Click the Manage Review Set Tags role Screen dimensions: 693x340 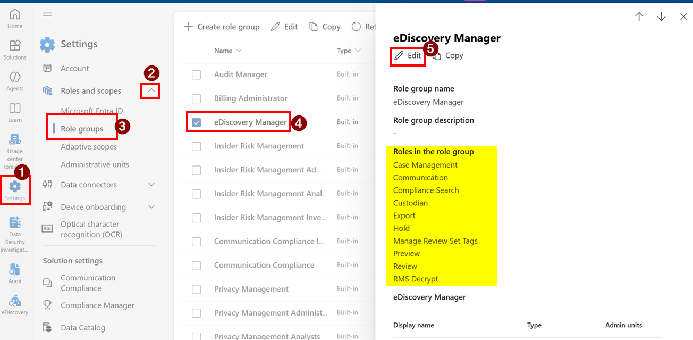pyautogui.click(x=435, y=241)
